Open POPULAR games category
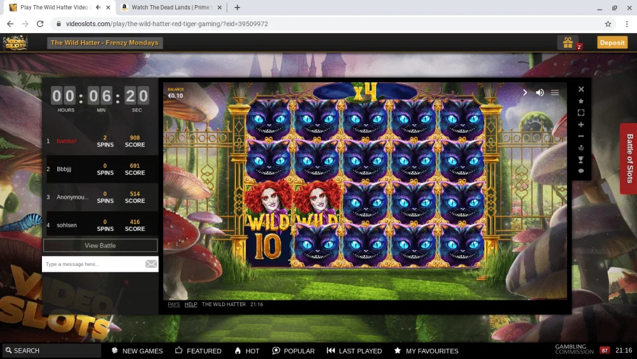Image resolution: width=637 pixels, height=359 pixels. (x=293, y=351)
